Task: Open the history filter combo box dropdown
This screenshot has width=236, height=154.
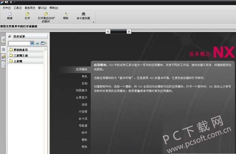Action: pyautogui.click(x=32, y=43)
